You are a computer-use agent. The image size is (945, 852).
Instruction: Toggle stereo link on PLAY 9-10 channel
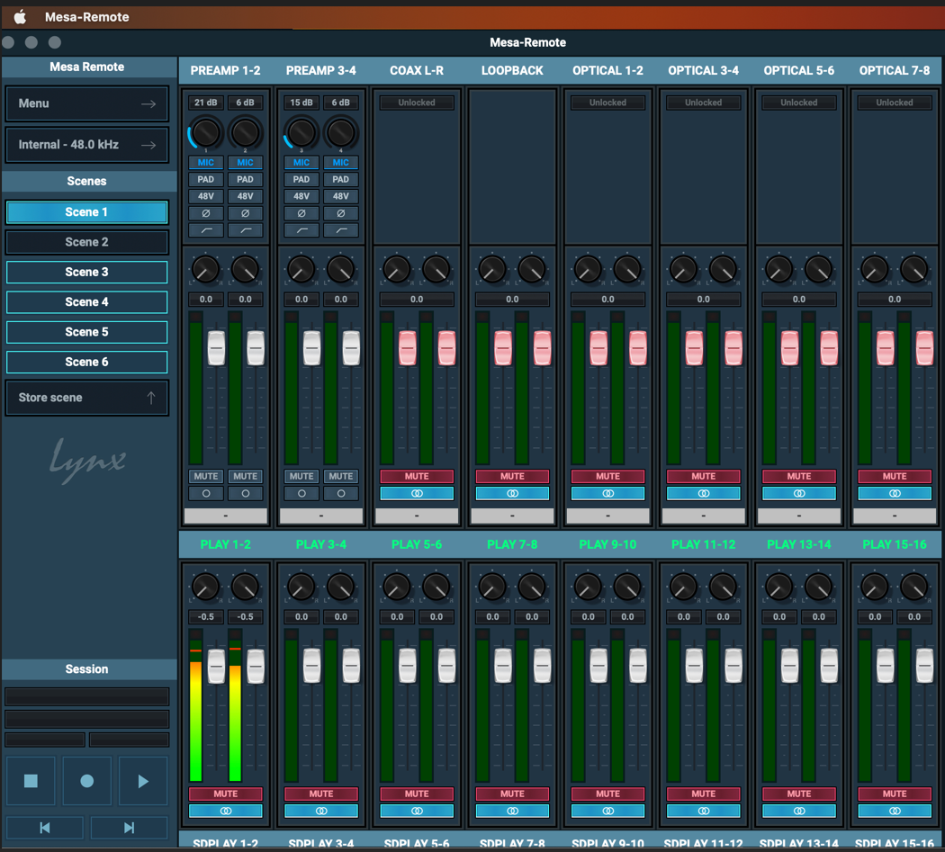pyautogui.click(x=607, y=811)
